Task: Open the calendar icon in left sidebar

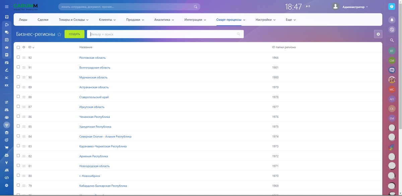Action: click(x=7, y=40)
